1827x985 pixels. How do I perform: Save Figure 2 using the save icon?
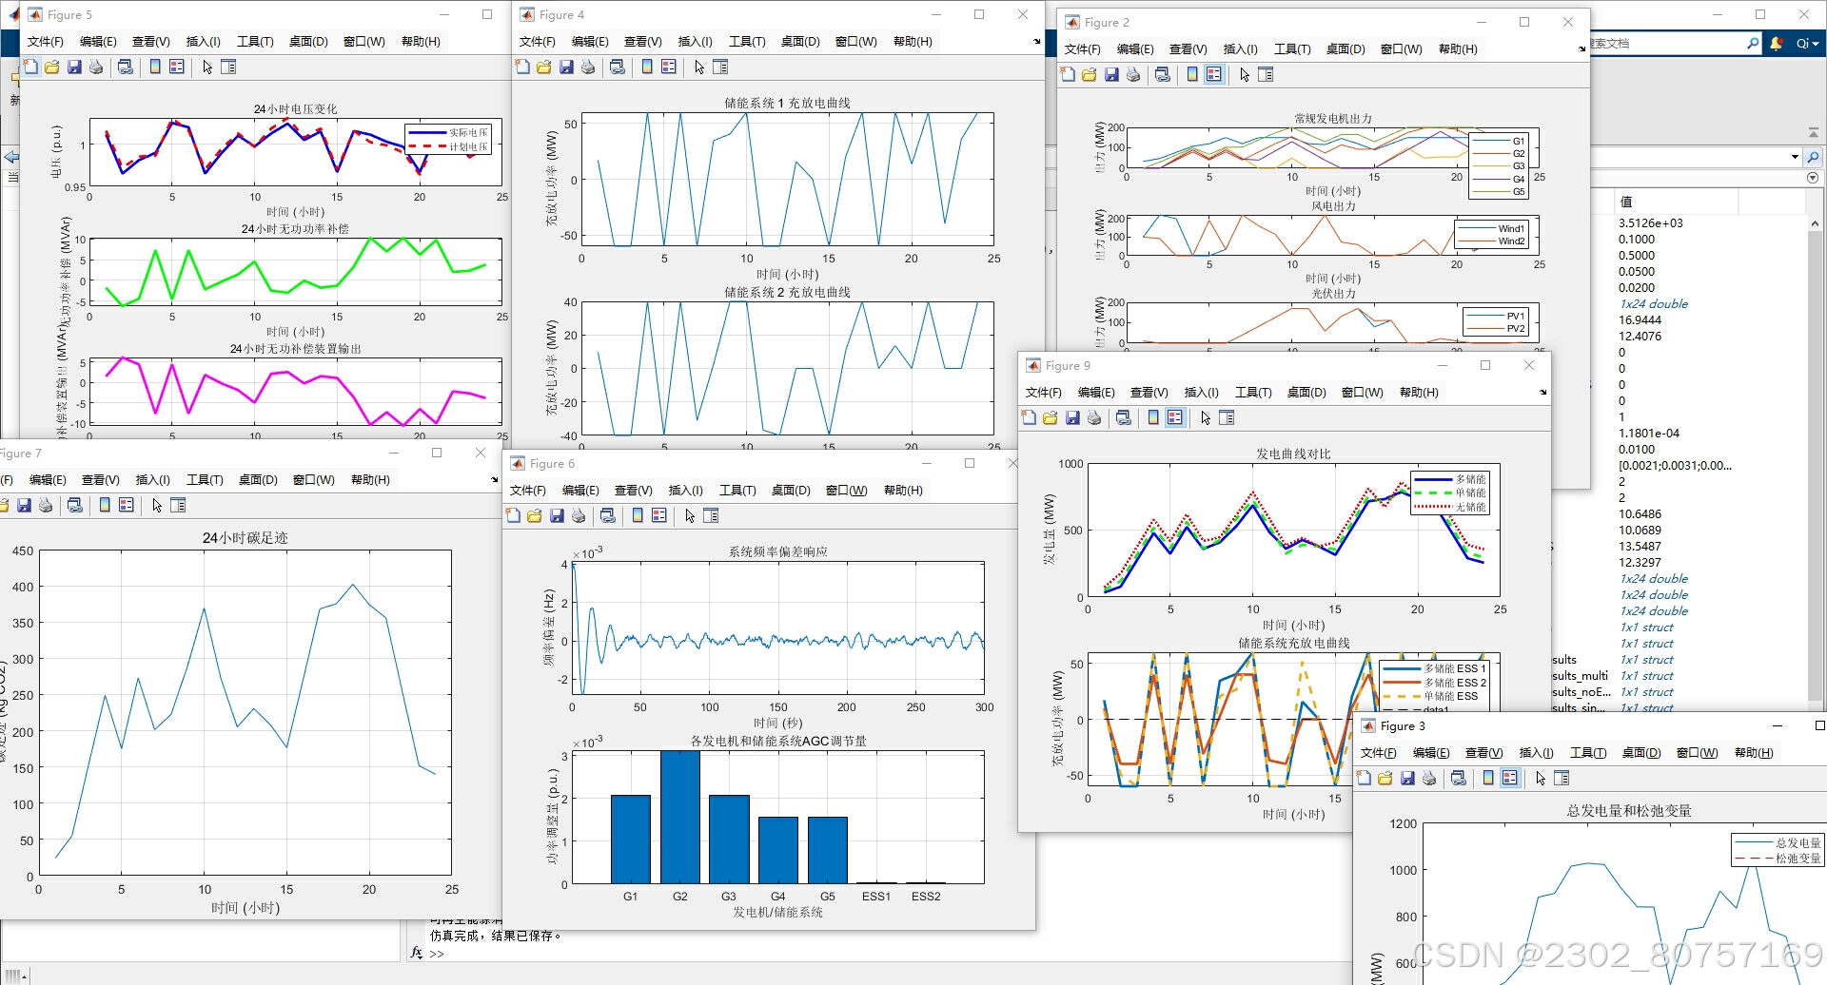pyautogui.click(x=1111, y=74)
